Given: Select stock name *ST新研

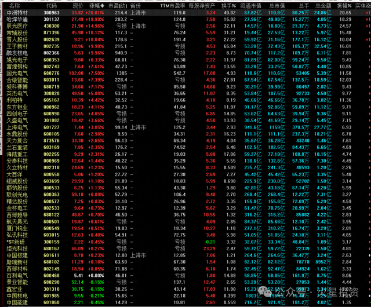Looking at the screenshot, I should click(16, 242).
